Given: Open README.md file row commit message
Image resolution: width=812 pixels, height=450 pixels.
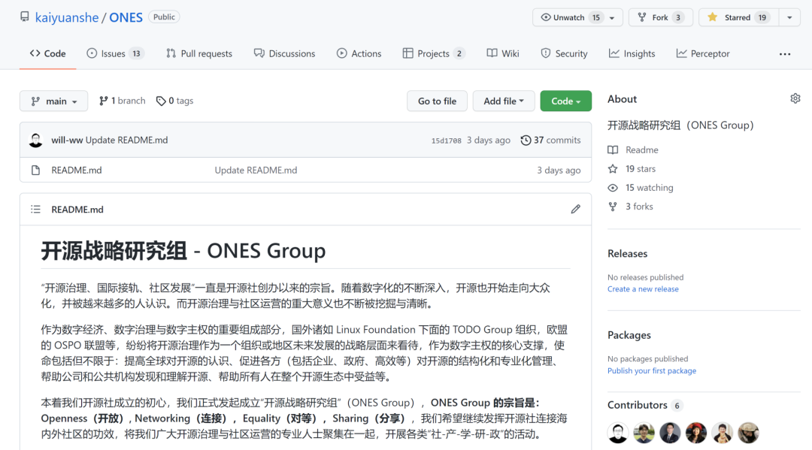Looking at the screenshot, I should point(256,171).
